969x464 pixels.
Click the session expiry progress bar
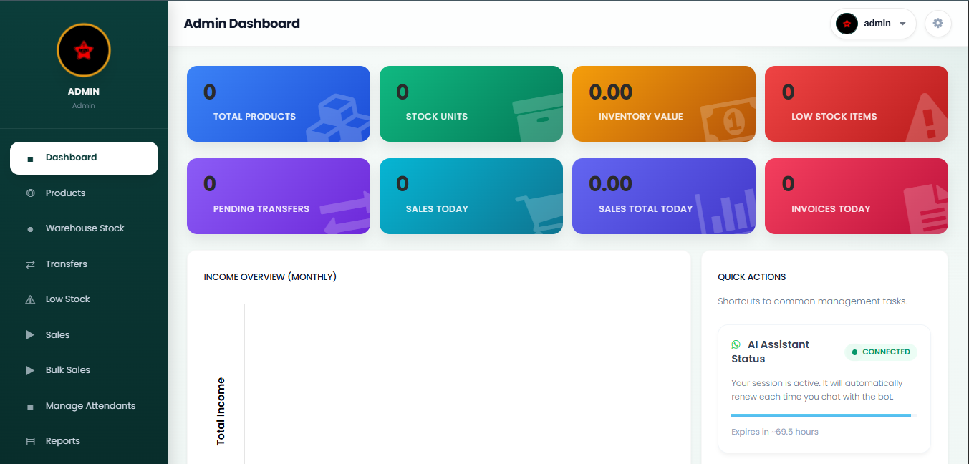[x=824, y=415]
